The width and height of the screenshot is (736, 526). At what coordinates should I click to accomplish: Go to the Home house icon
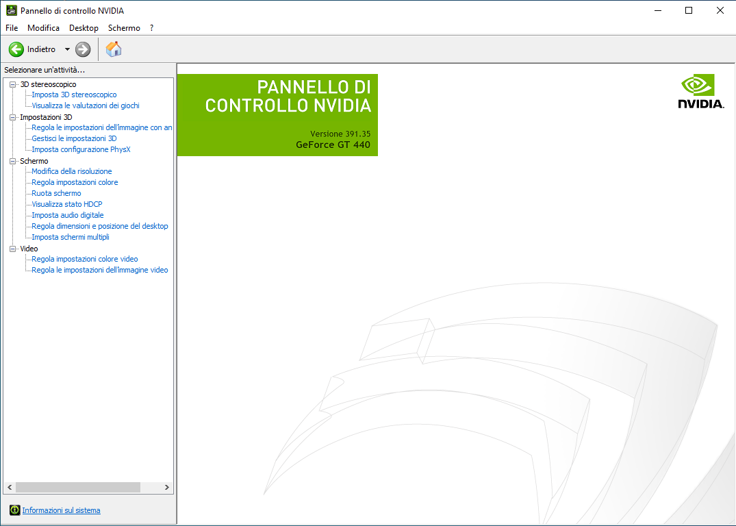(114, 49)
